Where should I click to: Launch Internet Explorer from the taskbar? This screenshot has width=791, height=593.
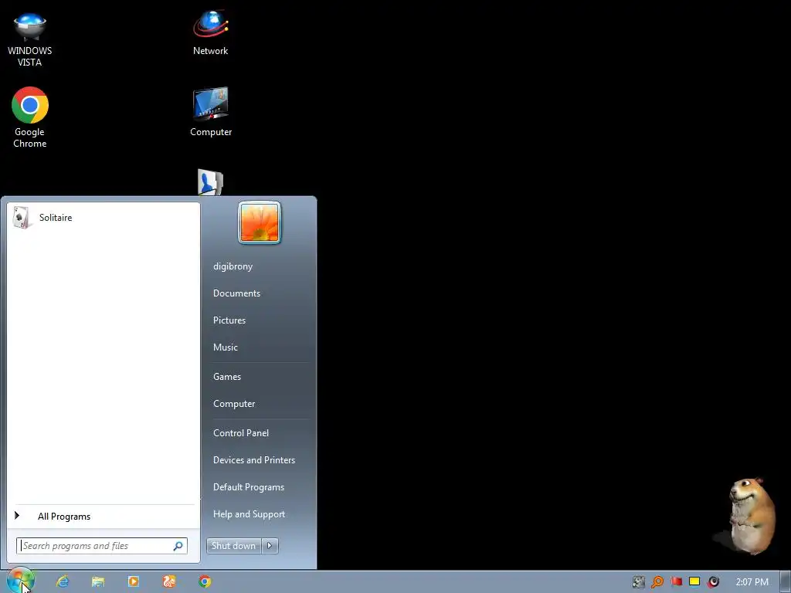pyautogui.click(x=63, y=581)
